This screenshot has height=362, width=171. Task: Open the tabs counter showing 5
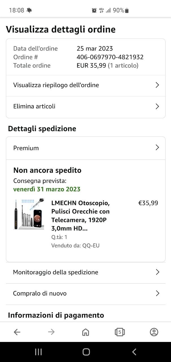pyautogui.click(x=120, y=332)
